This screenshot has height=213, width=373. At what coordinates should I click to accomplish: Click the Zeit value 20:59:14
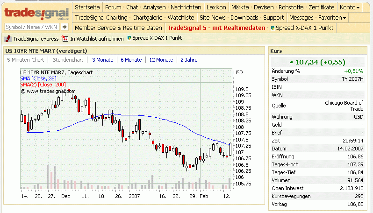(353, 141)
